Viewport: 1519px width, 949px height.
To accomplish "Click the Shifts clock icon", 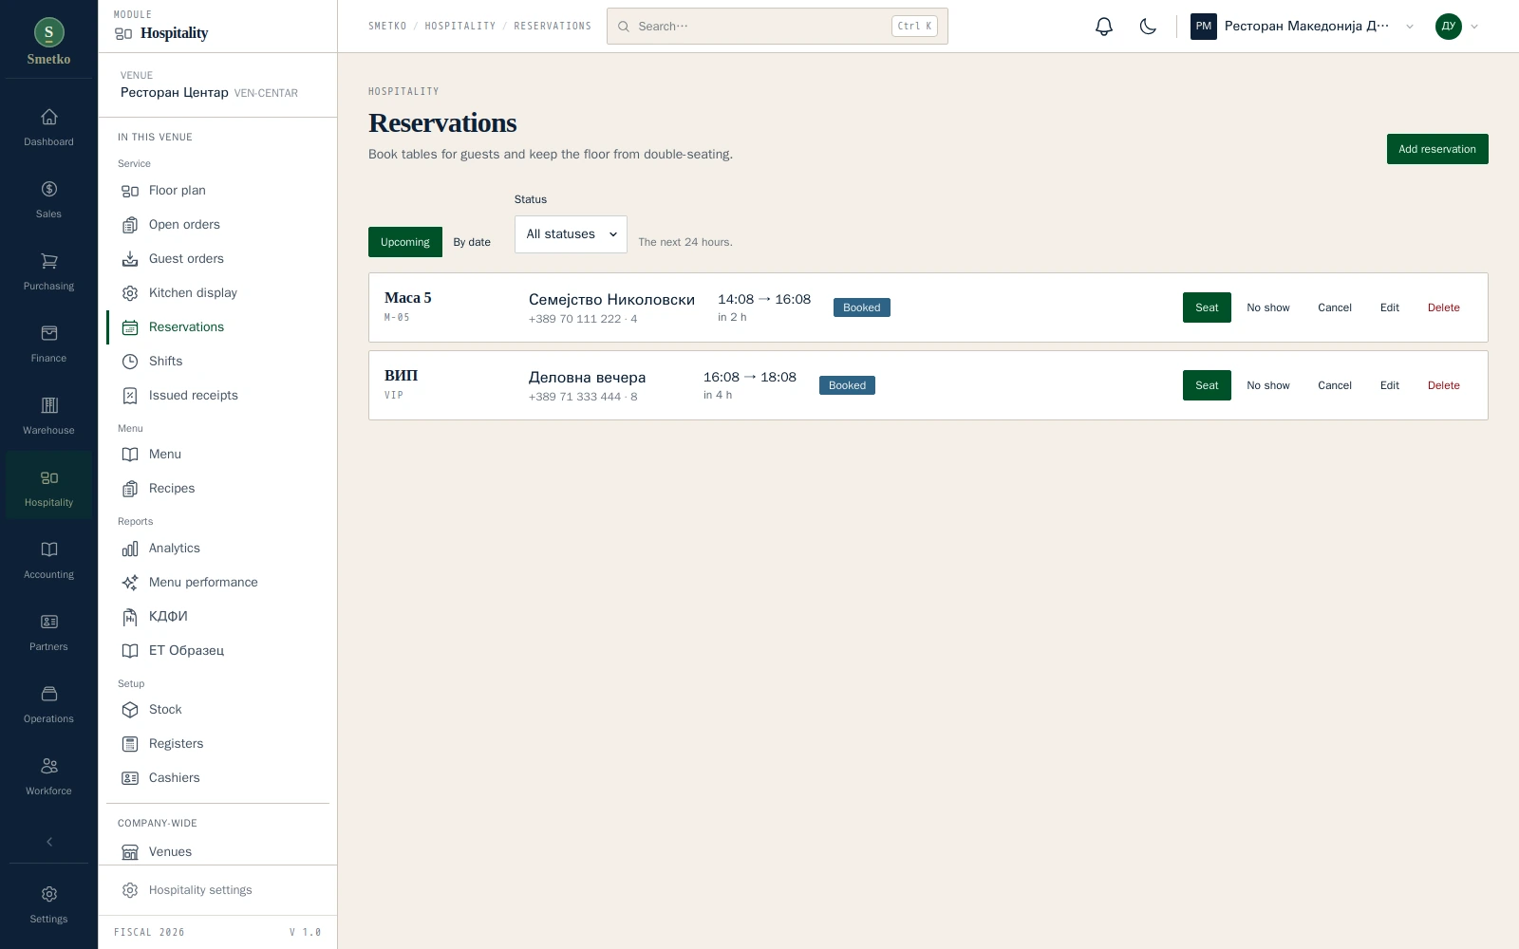I will click(130, 362).
